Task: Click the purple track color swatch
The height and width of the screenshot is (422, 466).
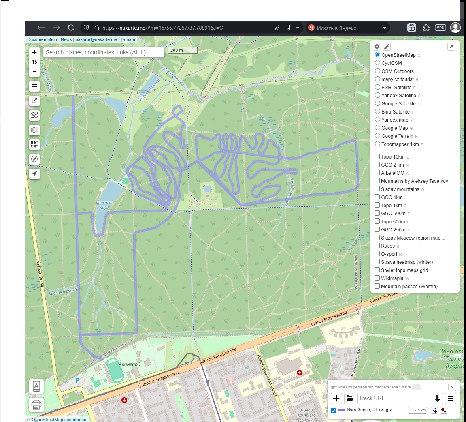Action: [341, 411]
